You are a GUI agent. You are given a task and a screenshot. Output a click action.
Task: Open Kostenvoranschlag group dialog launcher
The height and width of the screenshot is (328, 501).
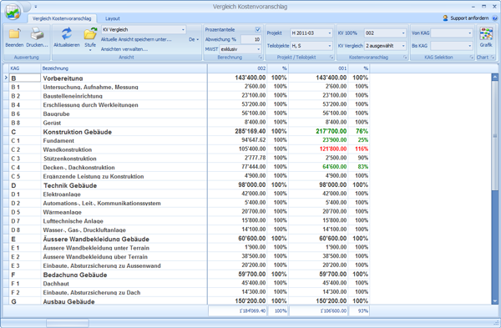[x=405, y=58]
